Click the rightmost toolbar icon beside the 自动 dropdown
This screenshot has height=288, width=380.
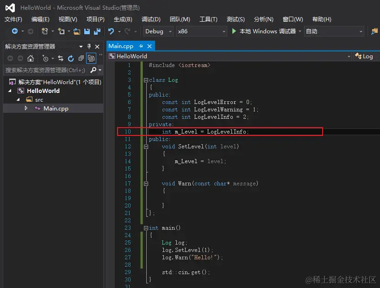[374, 31]
